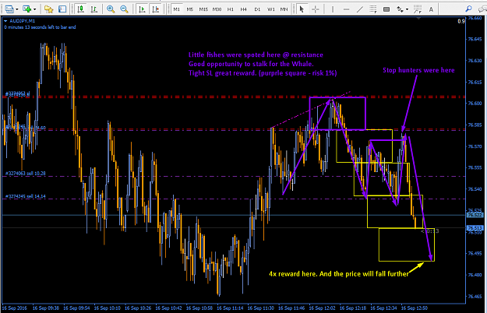Open the Profiles toolbar icon
487x313 pixels.
coord(9,9)
